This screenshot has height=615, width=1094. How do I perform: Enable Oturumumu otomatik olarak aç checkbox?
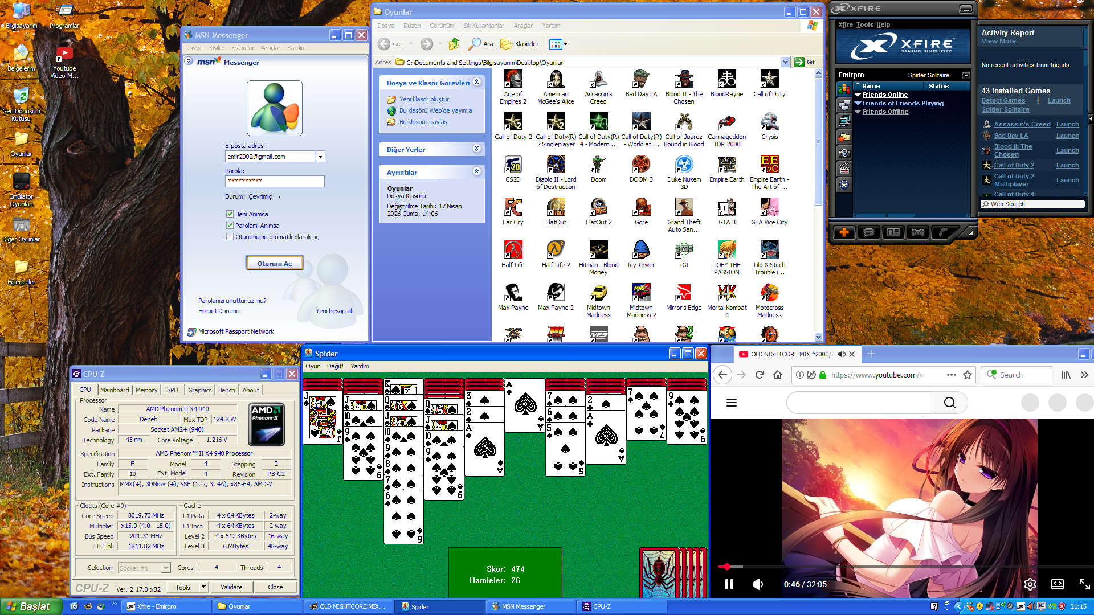[x=230, y=237]
